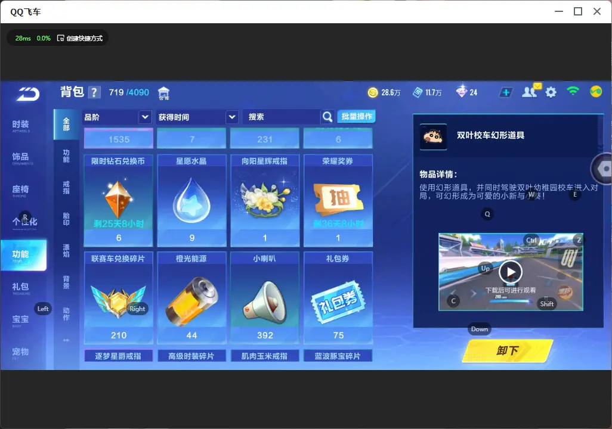Select the 全部 sub-tab
Viewport: 612px width, 429px height.
(x=66, y=125)
